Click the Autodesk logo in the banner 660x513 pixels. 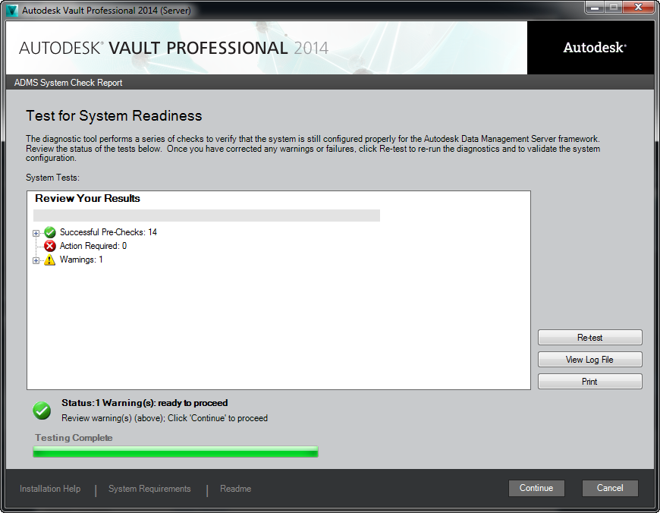(595, 48)
